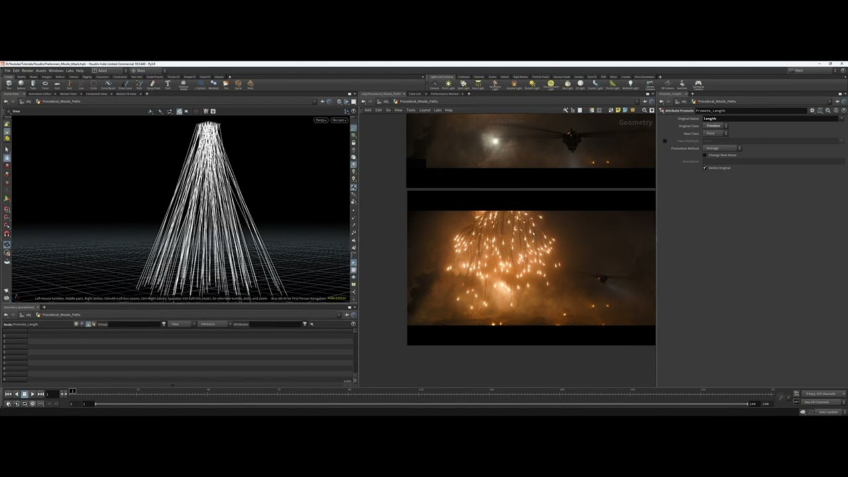Screen dimensions: 848x477
Task: Create a Camera from the shelf
Action: 434,84
